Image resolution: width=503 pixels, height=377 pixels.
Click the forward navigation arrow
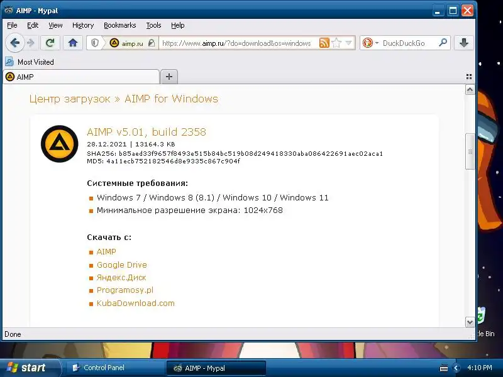pyautogui.click(x=31, y=43)
